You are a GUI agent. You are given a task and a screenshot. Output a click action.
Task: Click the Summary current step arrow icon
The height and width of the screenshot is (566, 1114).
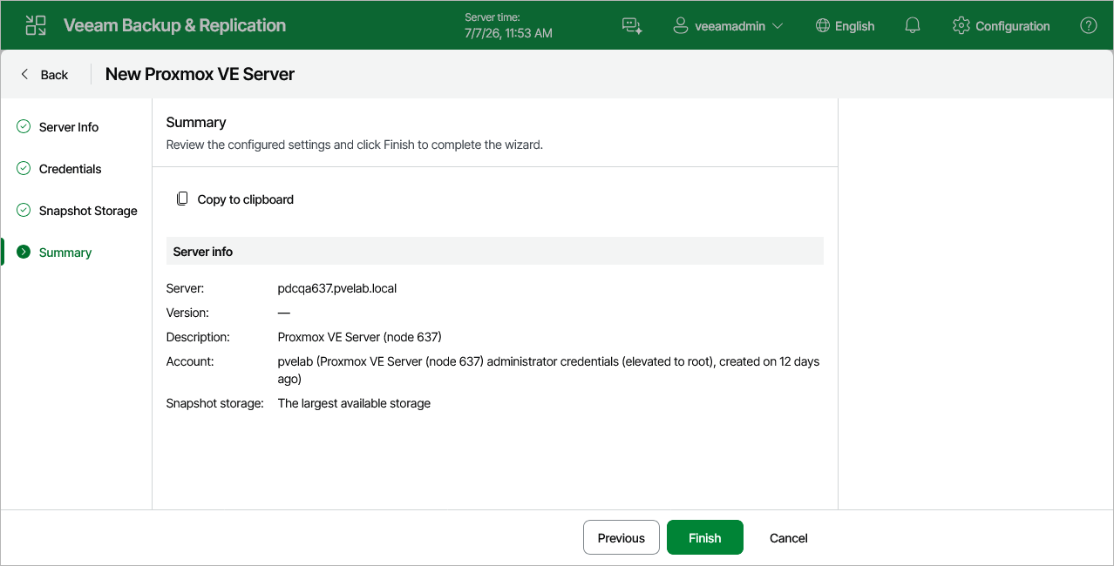point(24,252)
